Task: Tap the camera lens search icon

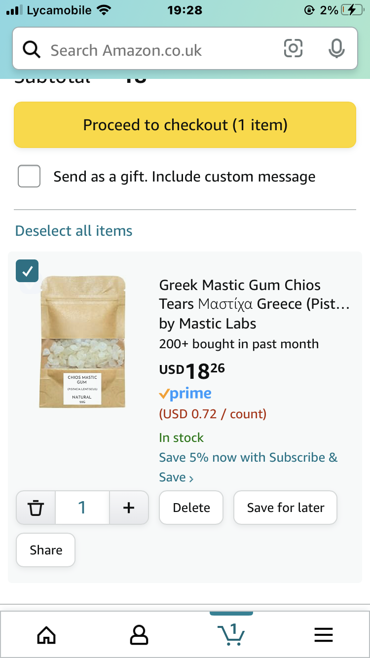Action: [x=293, y=48]
